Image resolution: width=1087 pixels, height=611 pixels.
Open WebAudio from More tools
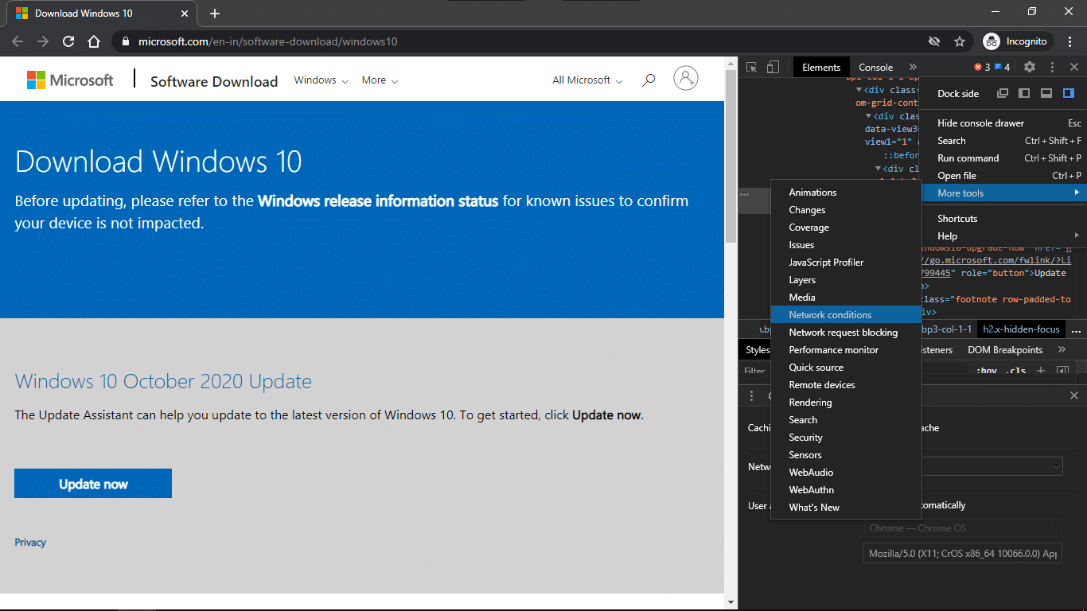click(x=846, y=473)
